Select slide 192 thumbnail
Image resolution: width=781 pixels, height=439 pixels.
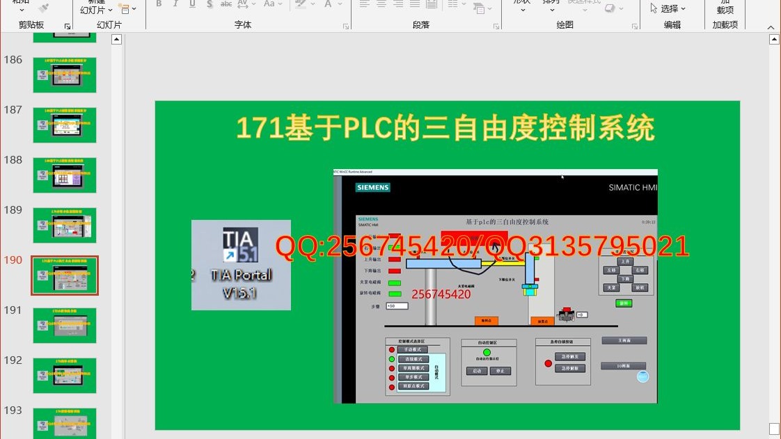pos(65,375)
